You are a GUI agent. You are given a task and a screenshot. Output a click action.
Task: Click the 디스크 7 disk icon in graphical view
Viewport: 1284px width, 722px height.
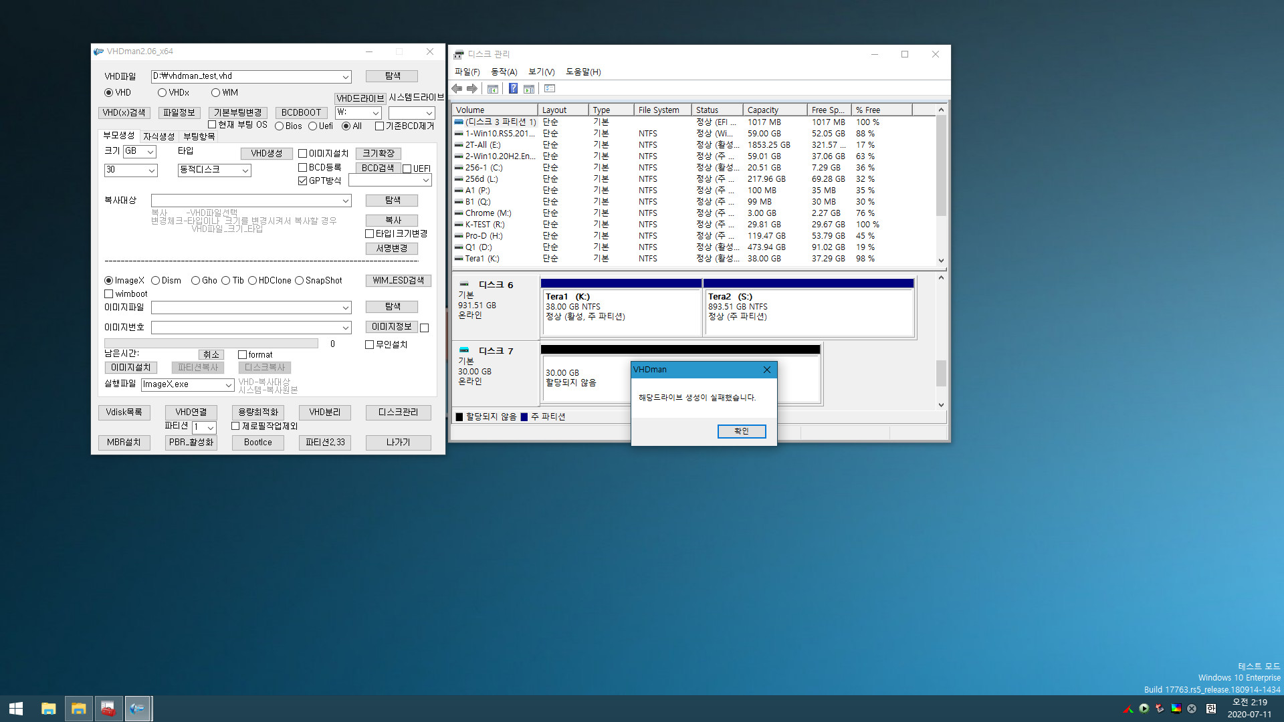(x=464, y=350)
